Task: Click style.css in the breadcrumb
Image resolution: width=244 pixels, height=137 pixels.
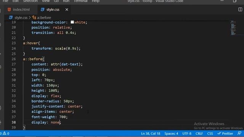Action: coord(21,18)
